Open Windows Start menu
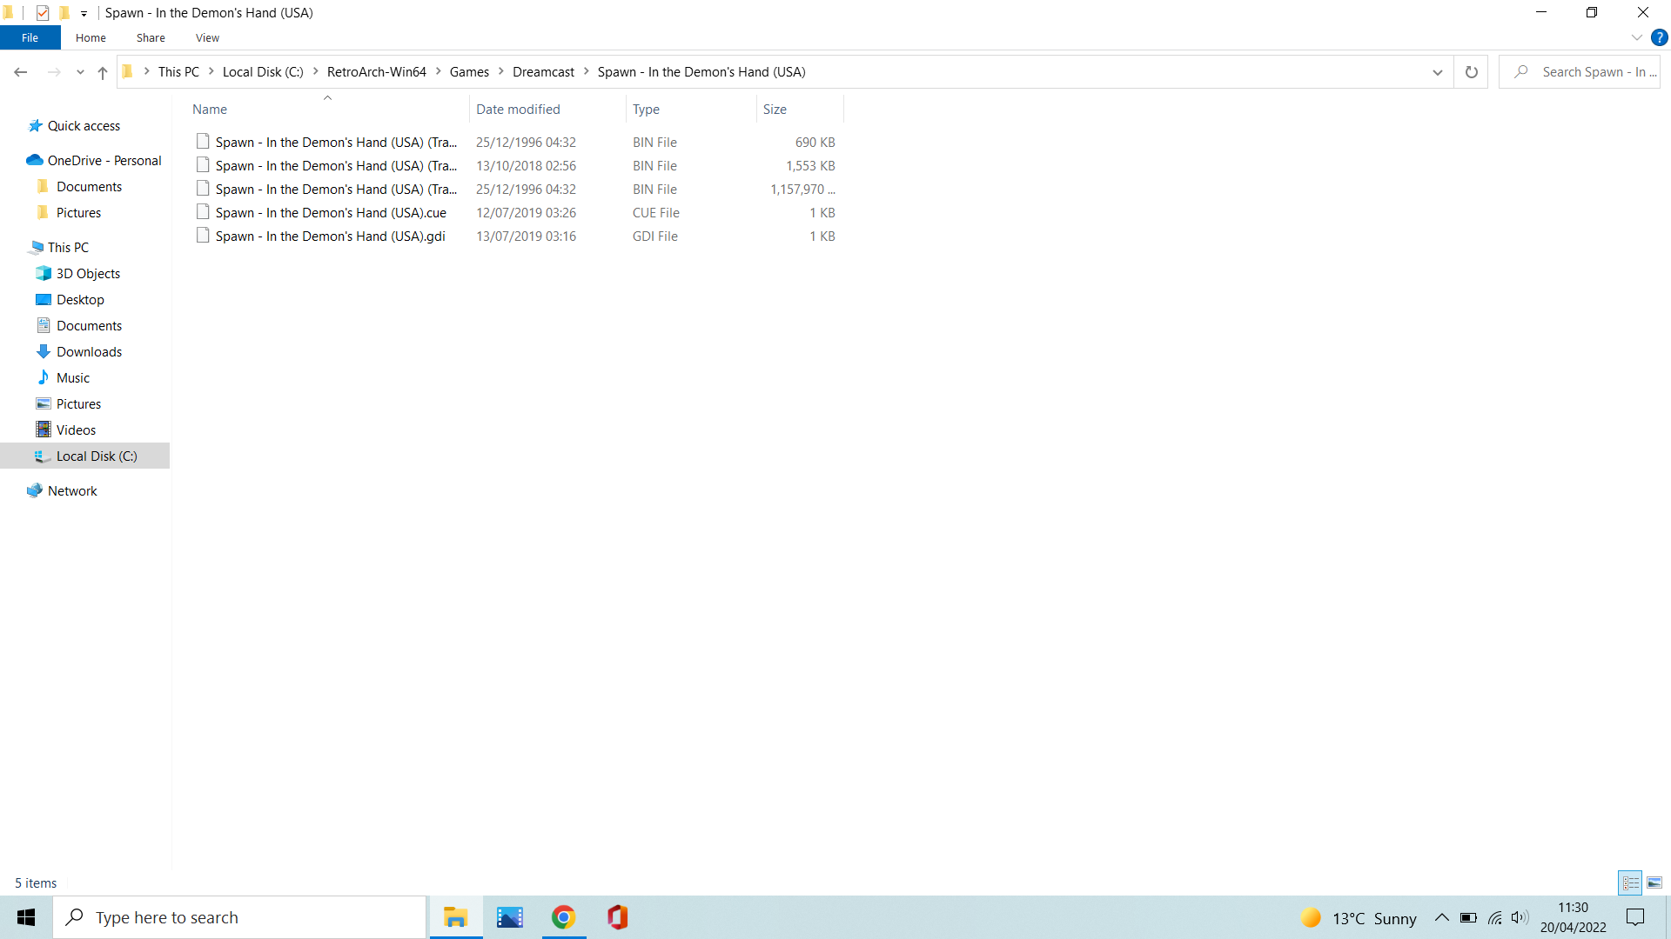1671x939 pixels. [x=26, y=917]
